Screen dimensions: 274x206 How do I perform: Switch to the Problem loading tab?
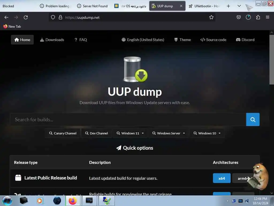tap(55, 6)
